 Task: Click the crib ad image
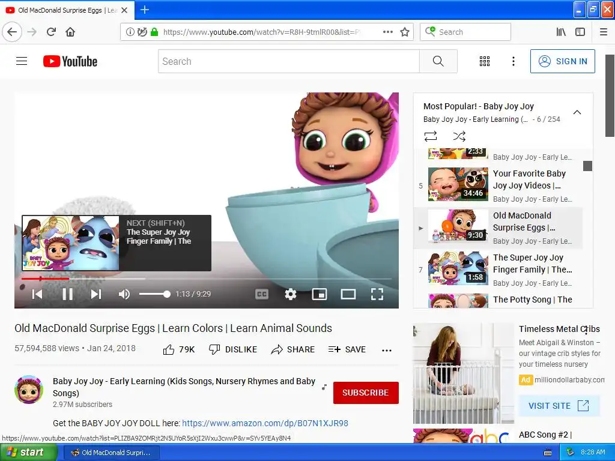point(463,373)
